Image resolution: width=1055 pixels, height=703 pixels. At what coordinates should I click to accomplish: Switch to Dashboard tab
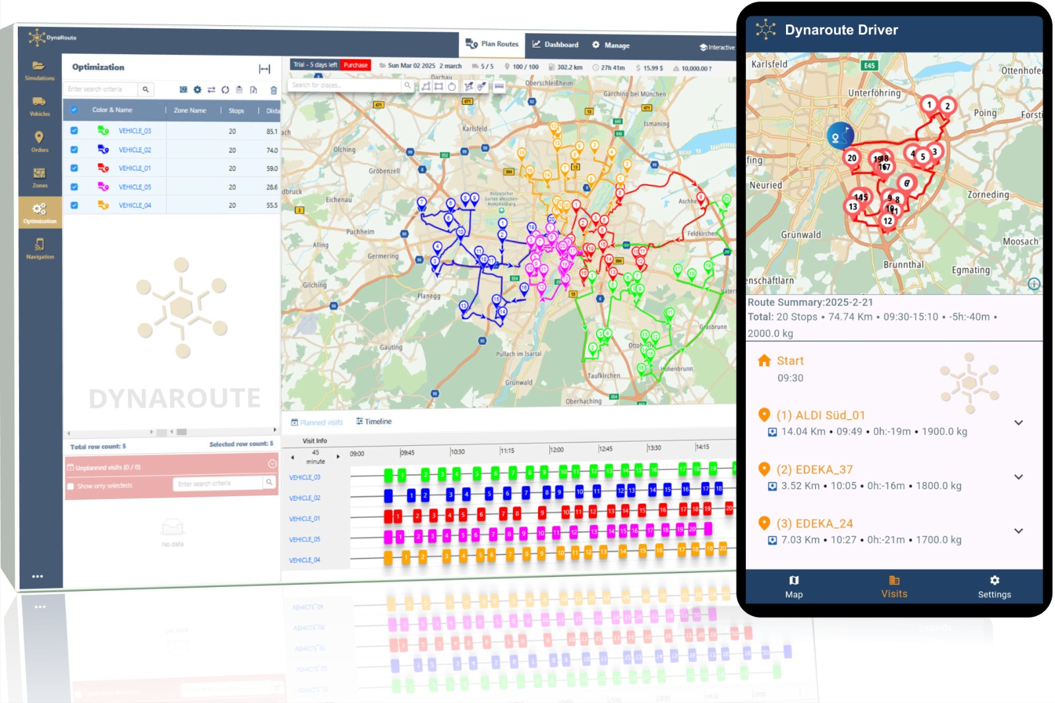[555, 45]
